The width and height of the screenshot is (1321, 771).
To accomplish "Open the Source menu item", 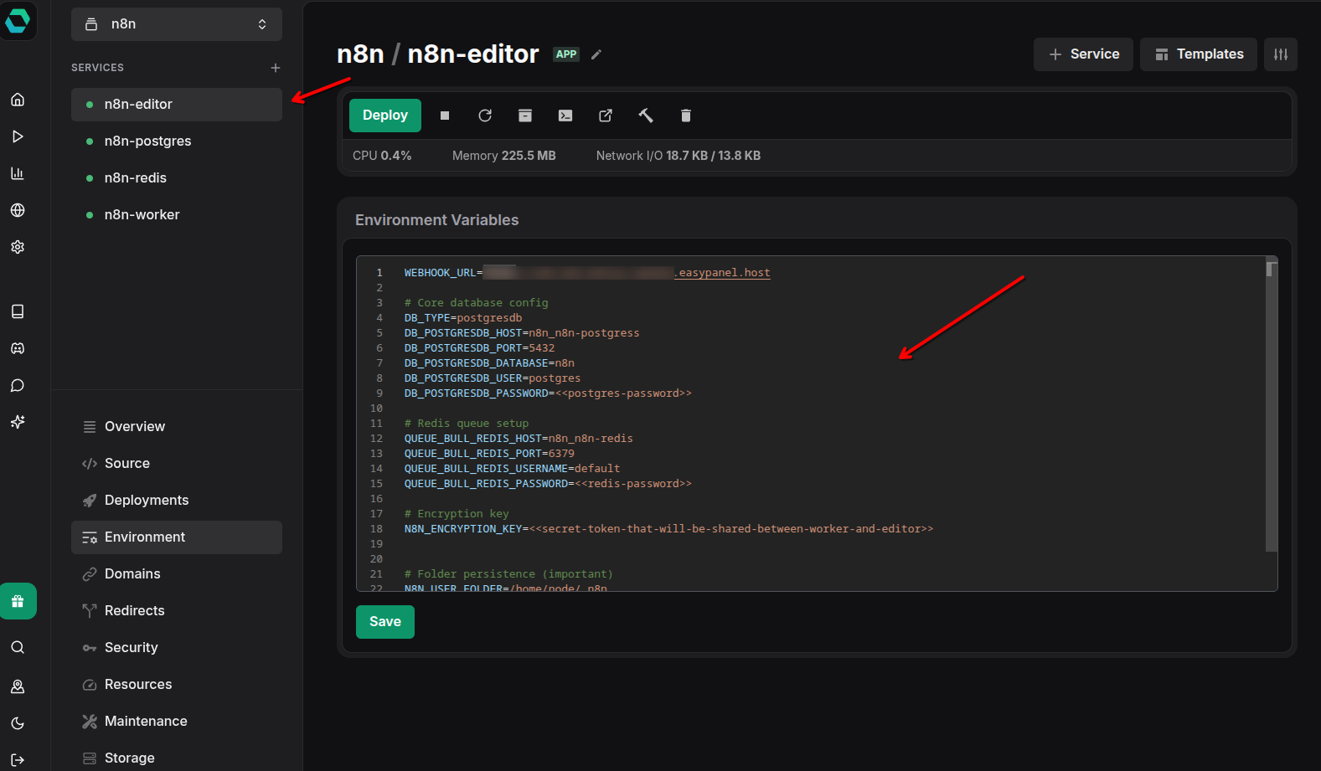I will tap(177, 464).
